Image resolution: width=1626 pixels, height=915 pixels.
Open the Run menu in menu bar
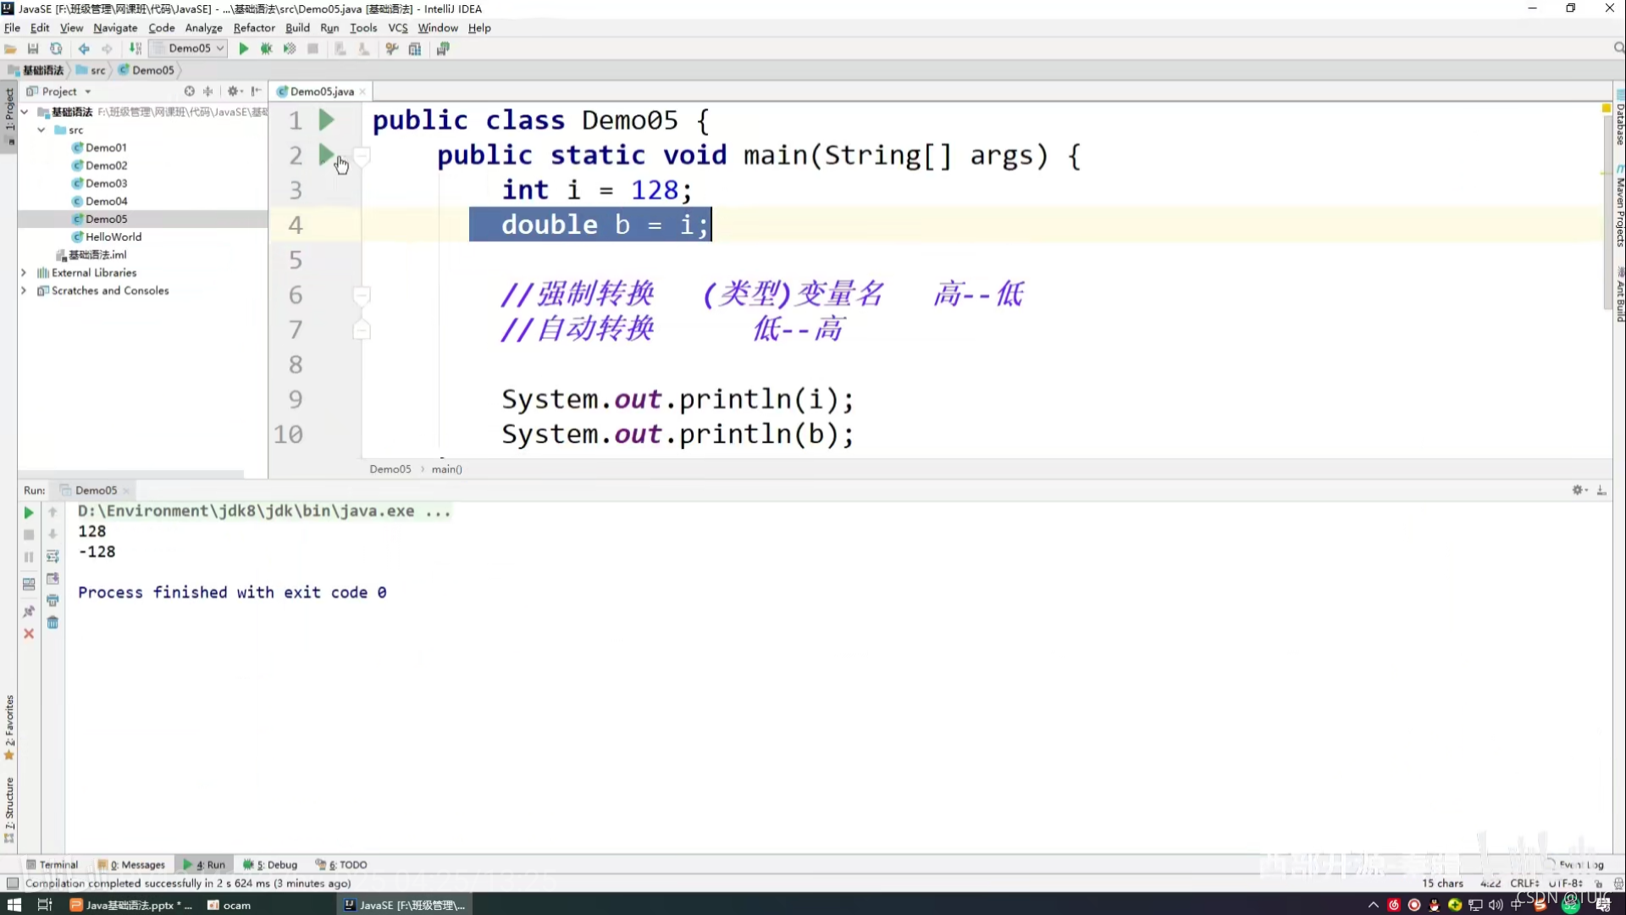tap(329, 28)
